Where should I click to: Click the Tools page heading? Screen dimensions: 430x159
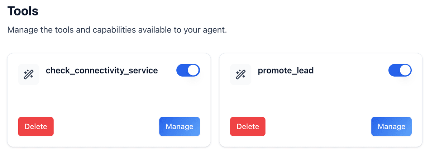23,11
